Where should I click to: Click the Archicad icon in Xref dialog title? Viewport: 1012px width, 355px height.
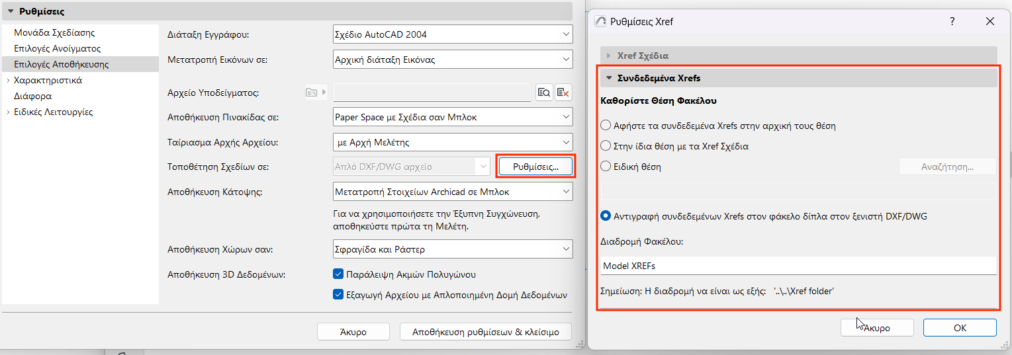[601, 21]
